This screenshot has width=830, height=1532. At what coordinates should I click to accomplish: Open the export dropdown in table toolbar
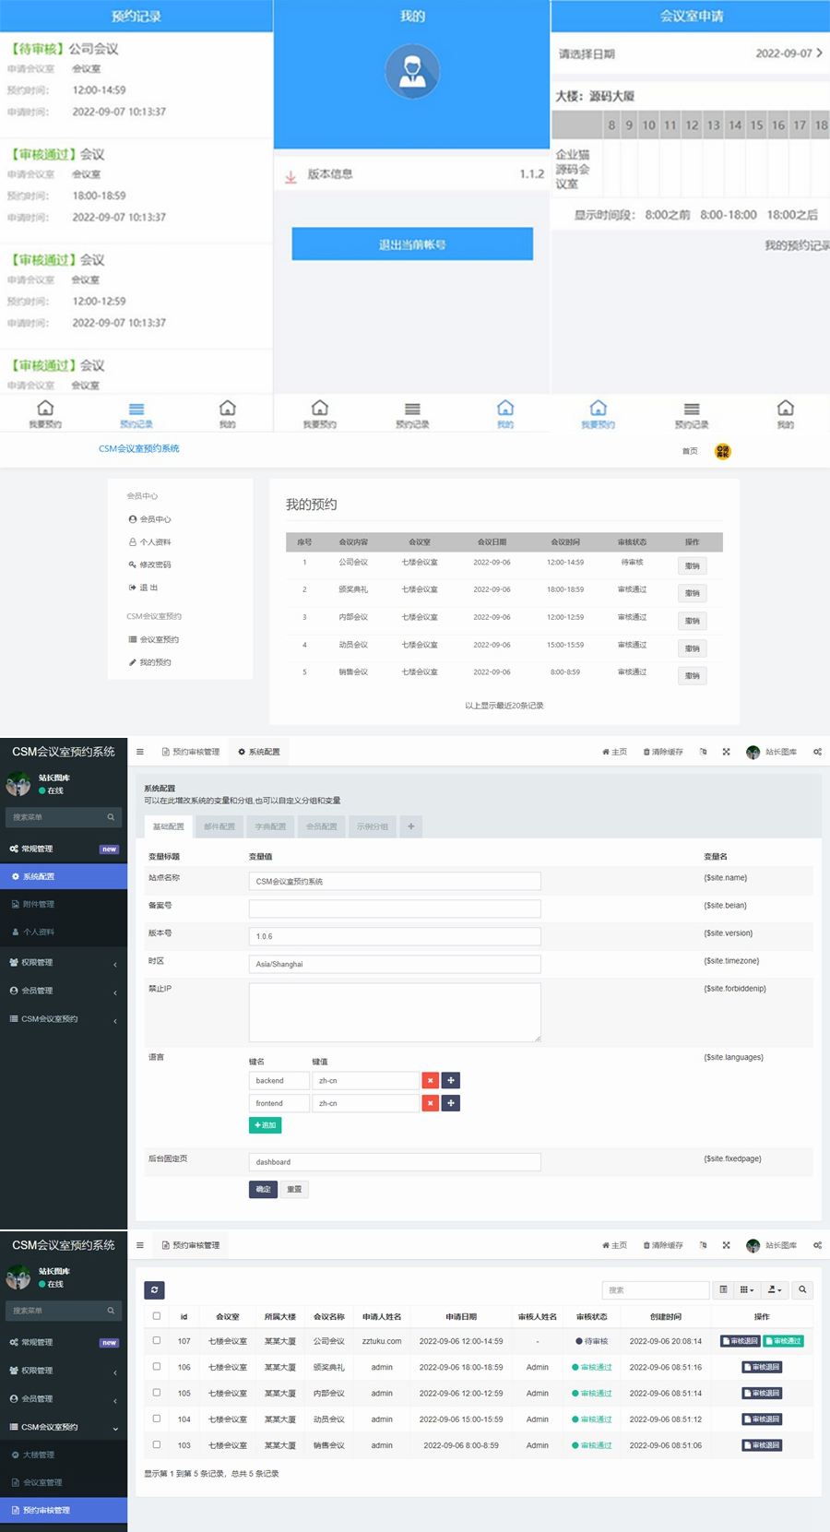(775, 1289)
